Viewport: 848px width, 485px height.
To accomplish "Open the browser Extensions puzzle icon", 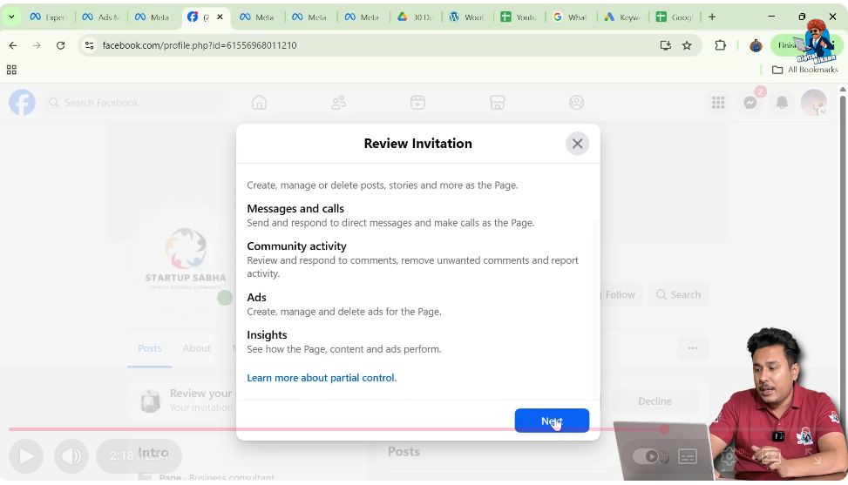I will click(x=720, y=45).
